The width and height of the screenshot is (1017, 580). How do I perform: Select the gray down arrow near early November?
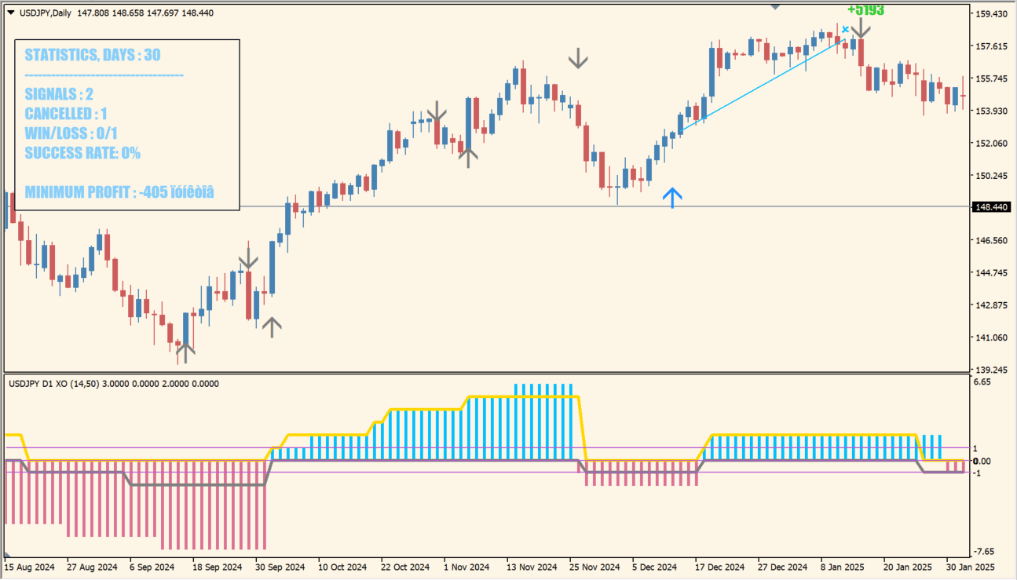(437, 111)
